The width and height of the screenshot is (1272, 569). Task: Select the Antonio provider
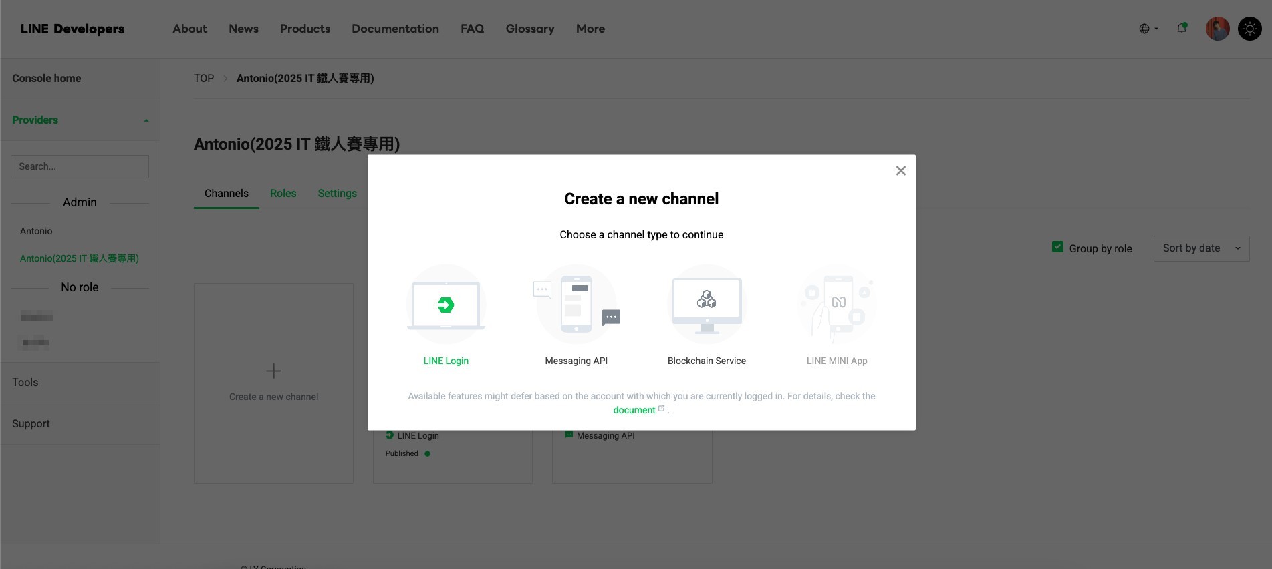(36, 231)
